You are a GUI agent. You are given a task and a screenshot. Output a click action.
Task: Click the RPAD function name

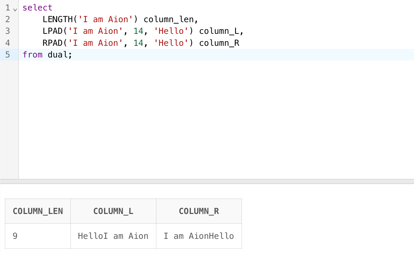[53, 43]
